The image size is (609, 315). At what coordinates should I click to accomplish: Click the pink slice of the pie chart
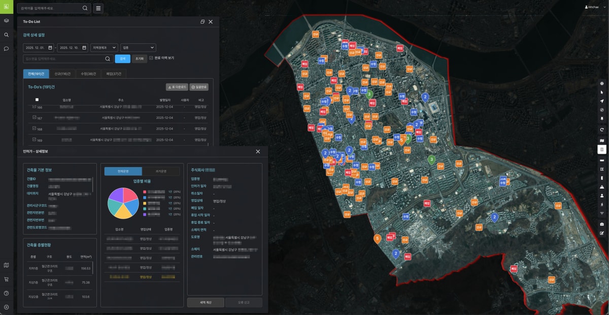130,195
